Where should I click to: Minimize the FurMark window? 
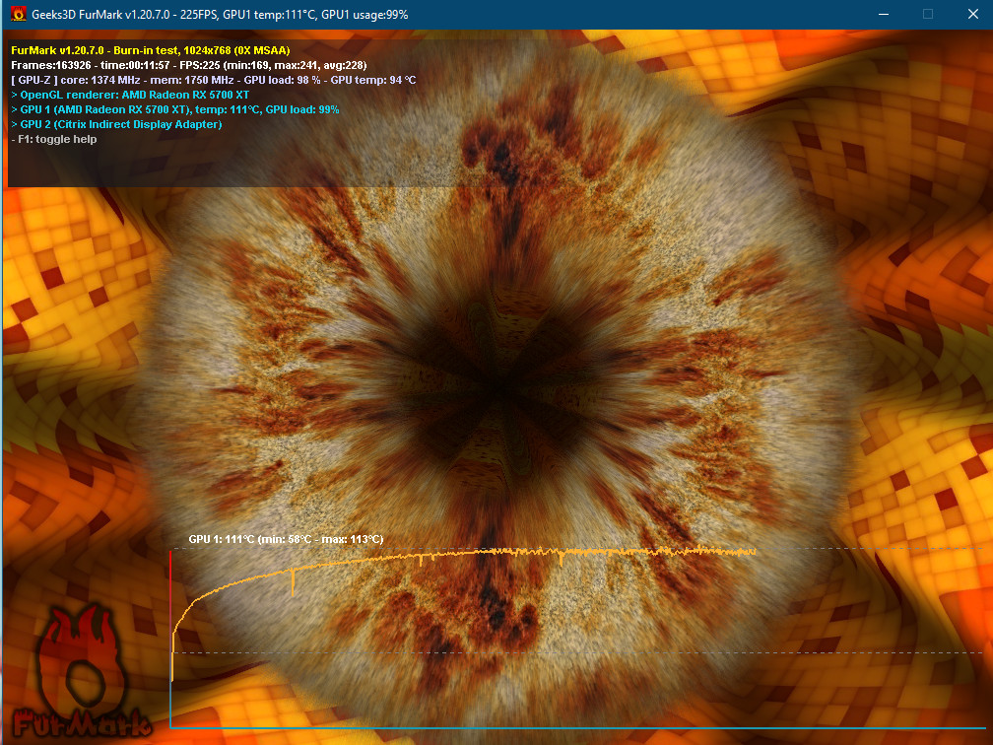pos(881,15)
